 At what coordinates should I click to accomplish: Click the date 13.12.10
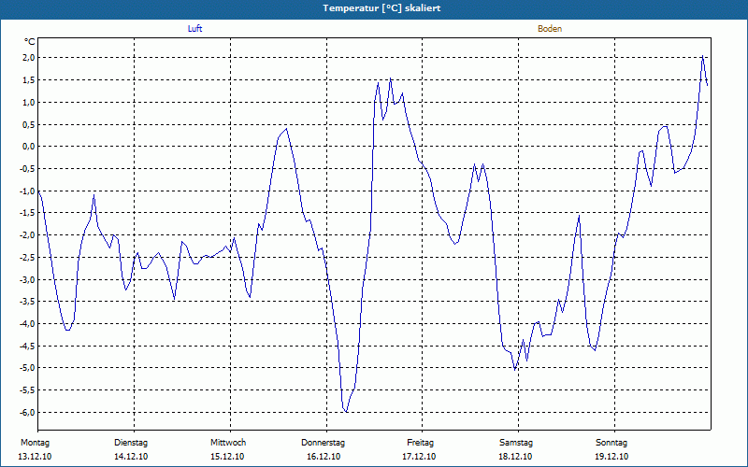pyautogui.click(x=35, y=457)
